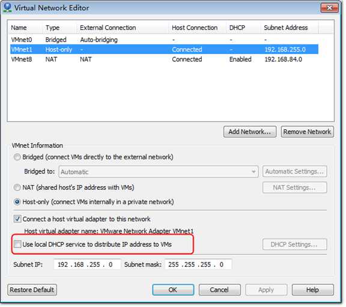The height and width of the screenshot is (307, 346).
Task: Click the Host-only type cell
Action: (x=59, y=49)
